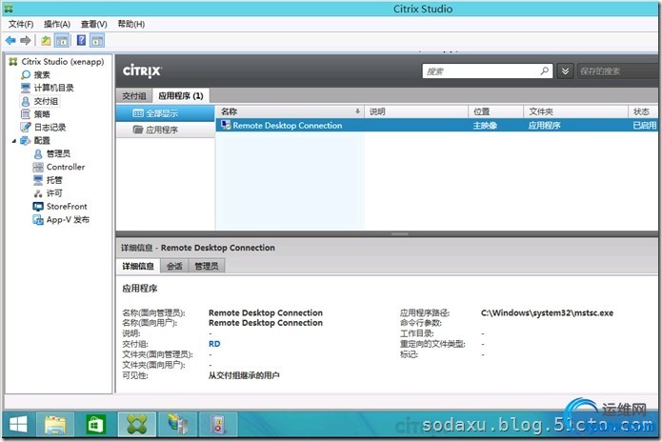
Task: Click the sort arrow in 名称 column
Action: pyautogui.click(x=357, y=111)
